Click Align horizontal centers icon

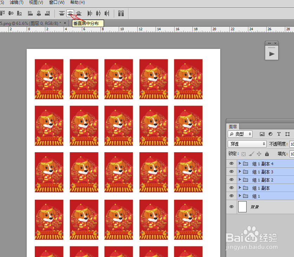pyautogui.click(x=39, y=13)
